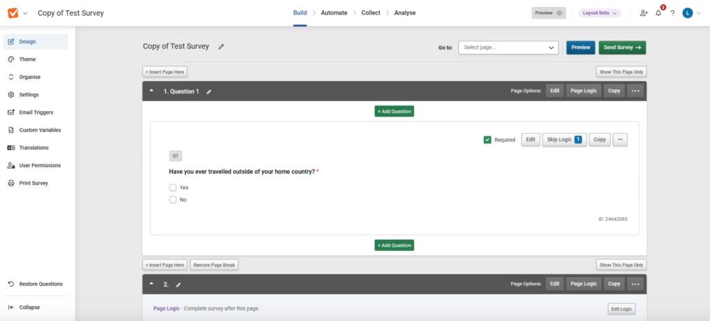This screenshot has width=710, height=321.
Task: Switch to the Automate tab
Action: click(334, 13)
